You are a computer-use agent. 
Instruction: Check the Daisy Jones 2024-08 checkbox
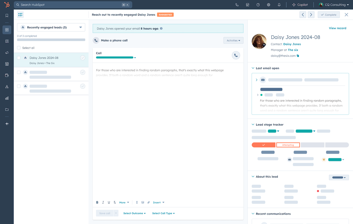[19, 58]
